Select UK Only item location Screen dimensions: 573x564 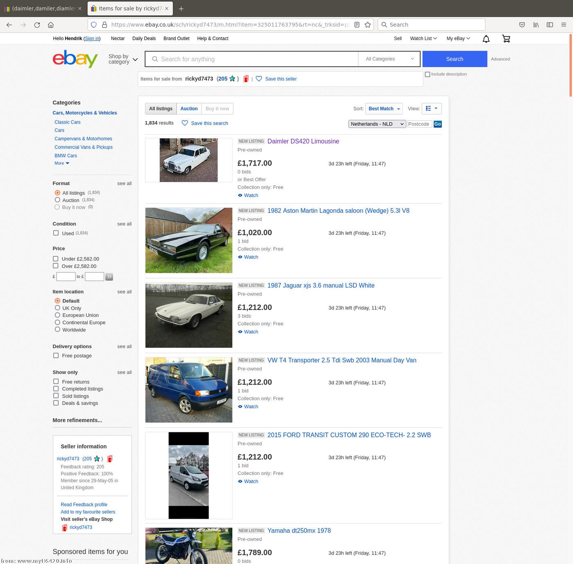(57, 308)
